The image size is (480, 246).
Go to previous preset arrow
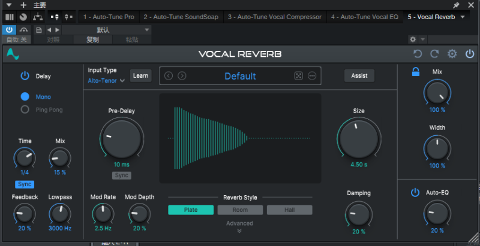(x=169, y=76)
